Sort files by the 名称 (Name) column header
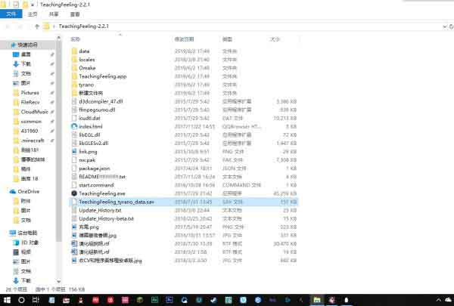This screenshot has height=306, width=454. click(x=75, y=39)
